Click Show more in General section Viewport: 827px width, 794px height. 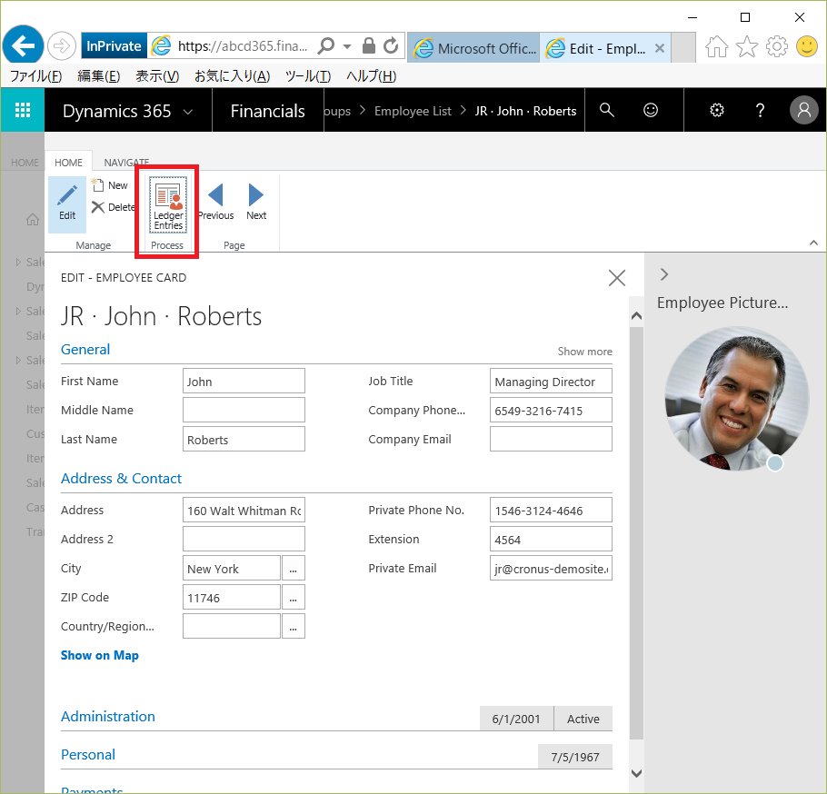pyautogui.click(x=585, y=352)
